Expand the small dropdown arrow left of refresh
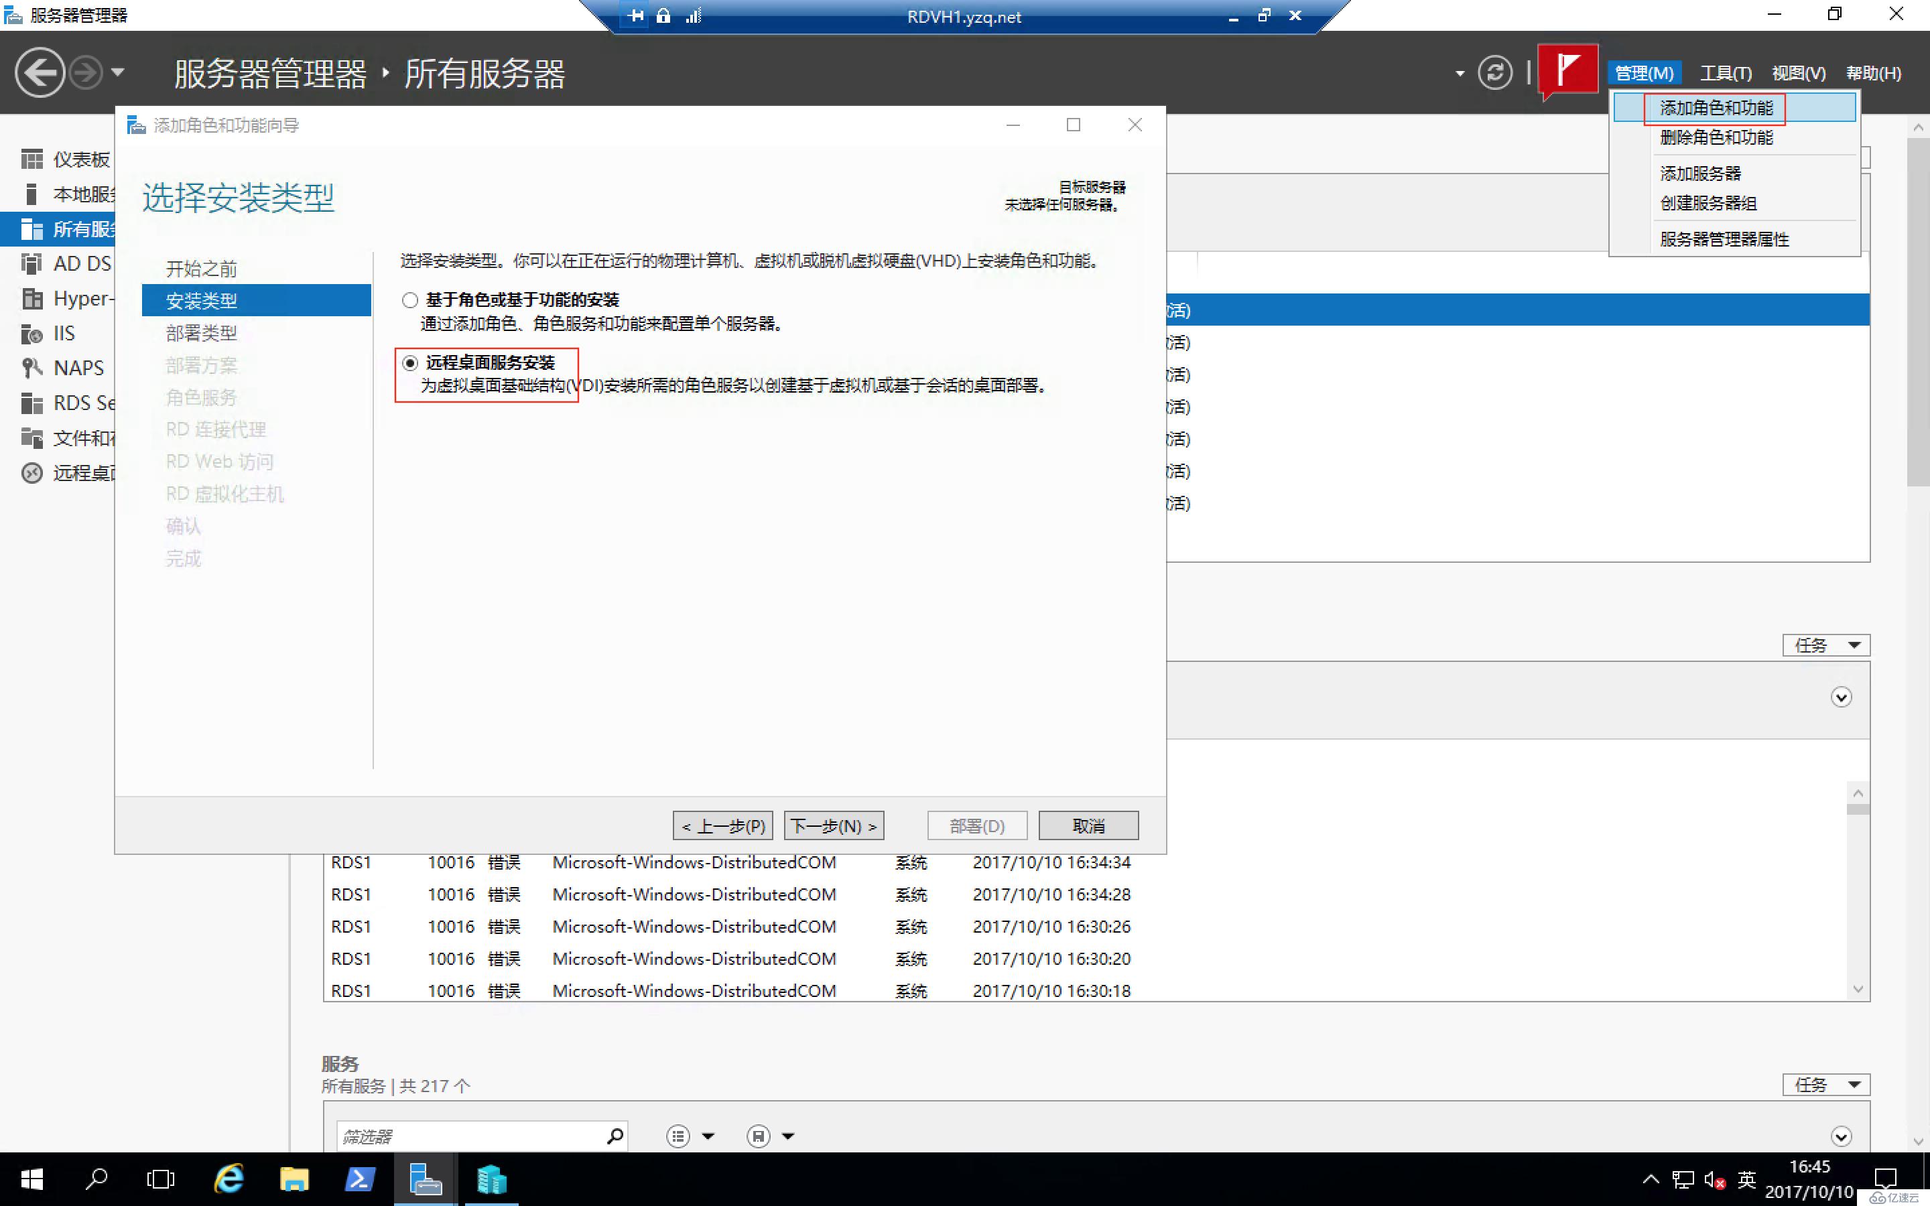The width and height of the screenshot is (1930, 1206). pyautogui.click(x=1460, y=74)
